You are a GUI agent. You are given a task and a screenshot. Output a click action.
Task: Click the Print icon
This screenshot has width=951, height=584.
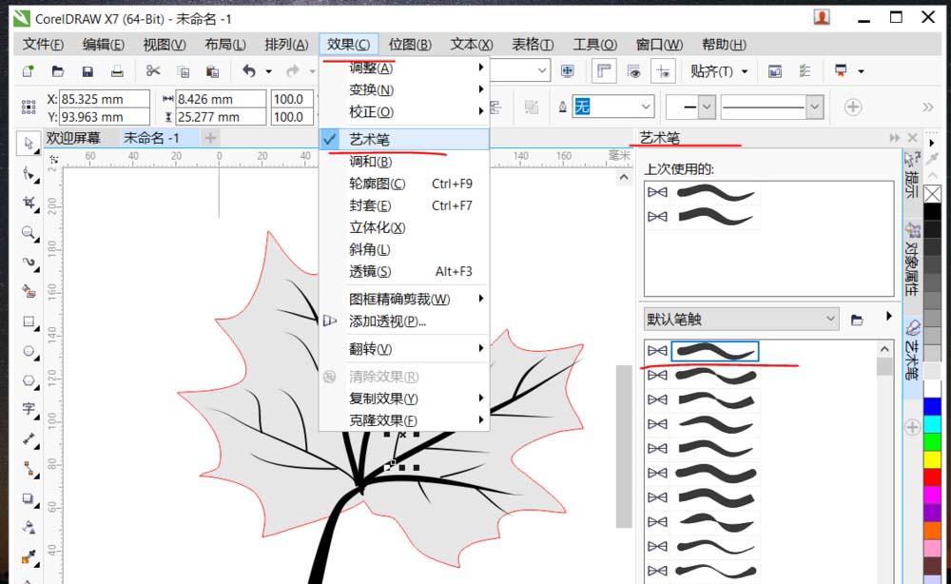(x=118, y=70)
